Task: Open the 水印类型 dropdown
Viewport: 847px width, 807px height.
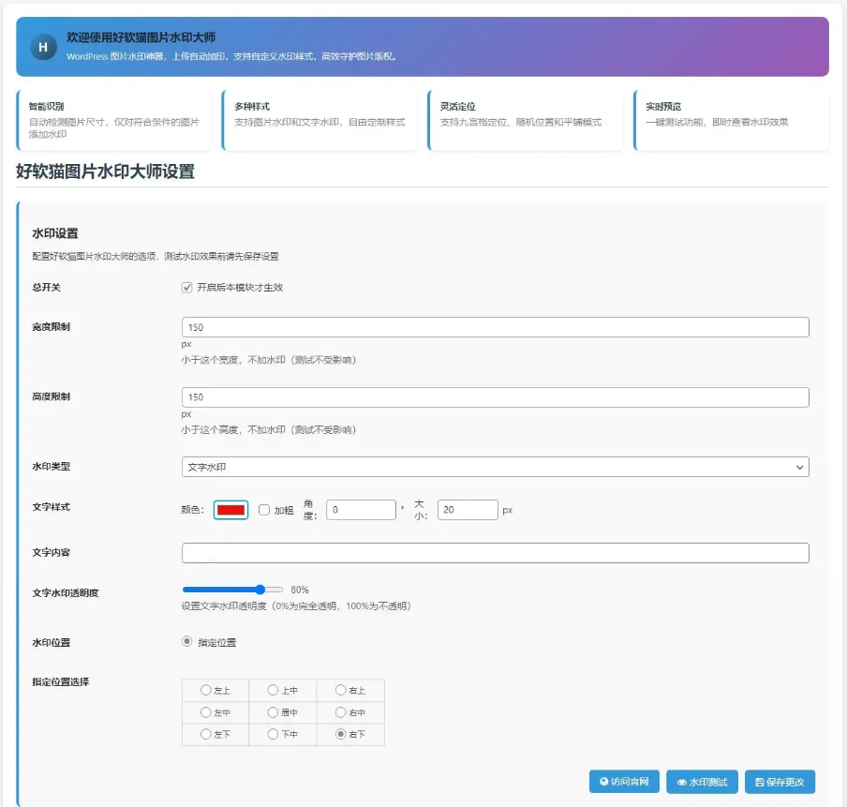Action: [497, 466]
